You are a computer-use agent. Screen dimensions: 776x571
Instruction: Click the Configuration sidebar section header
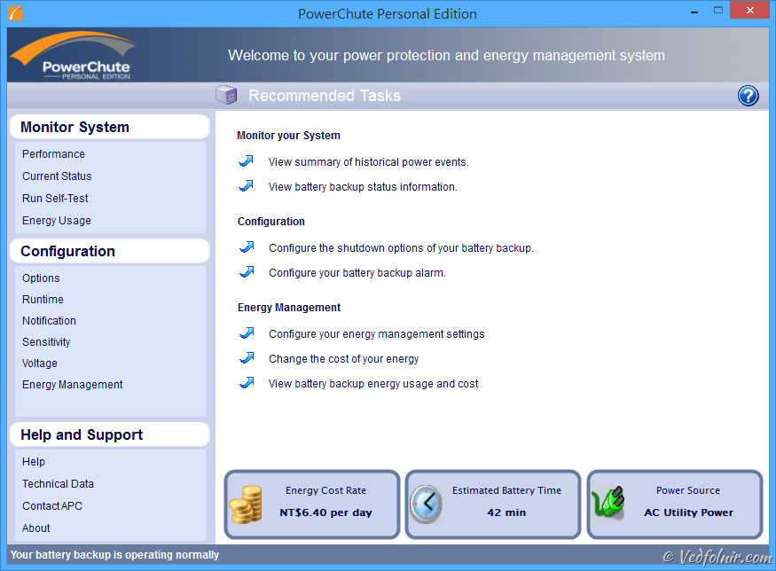[x=109, y=251]
